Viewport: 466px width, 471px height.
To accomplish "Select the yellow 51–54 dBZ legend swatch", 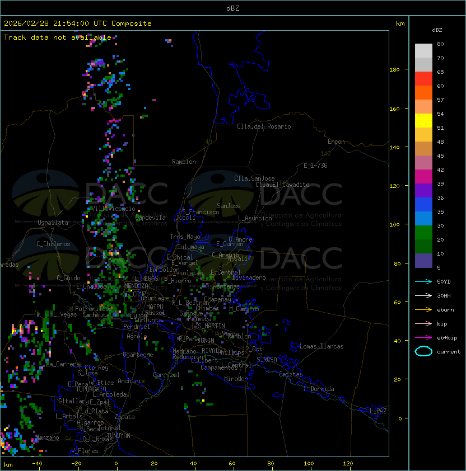I will pyautogui.click(x=423, y=121).
